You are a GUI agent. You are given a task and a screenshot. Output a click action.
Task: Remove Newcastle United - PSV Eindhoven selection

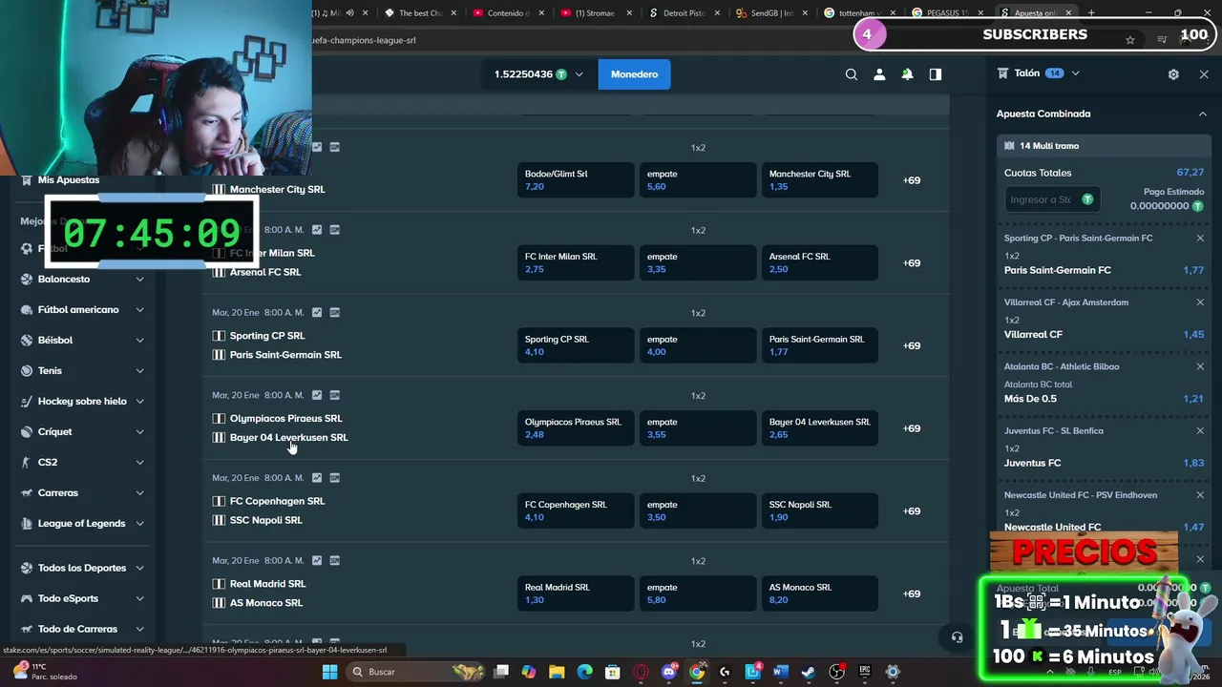(x=1200, y=495)
